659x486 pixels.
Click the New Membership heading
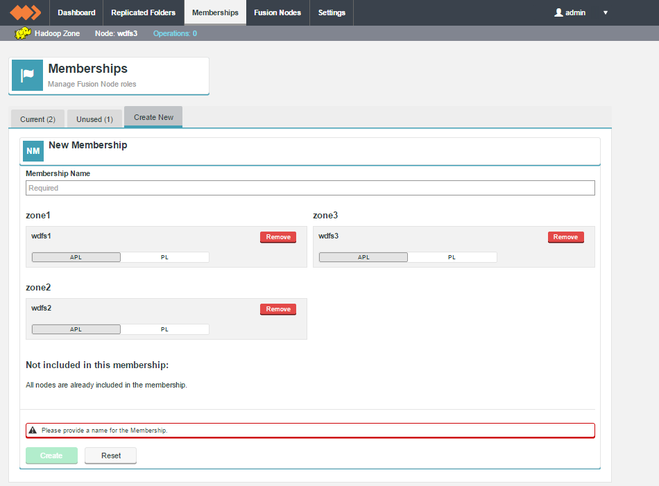pyautogui.click(x=88, y=145)
